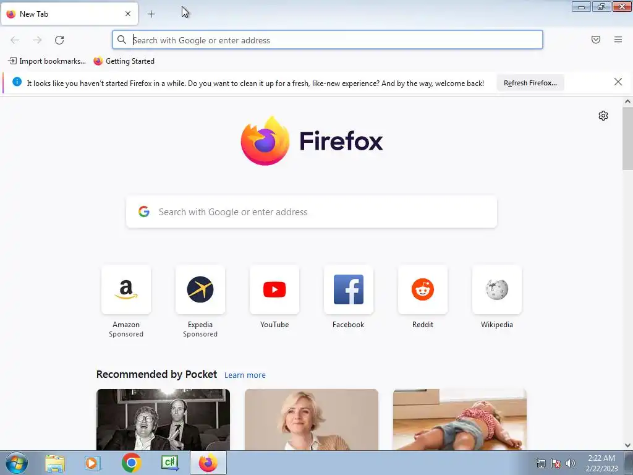
Task: Open Getting Started bookmark
Action: point(124,61)
